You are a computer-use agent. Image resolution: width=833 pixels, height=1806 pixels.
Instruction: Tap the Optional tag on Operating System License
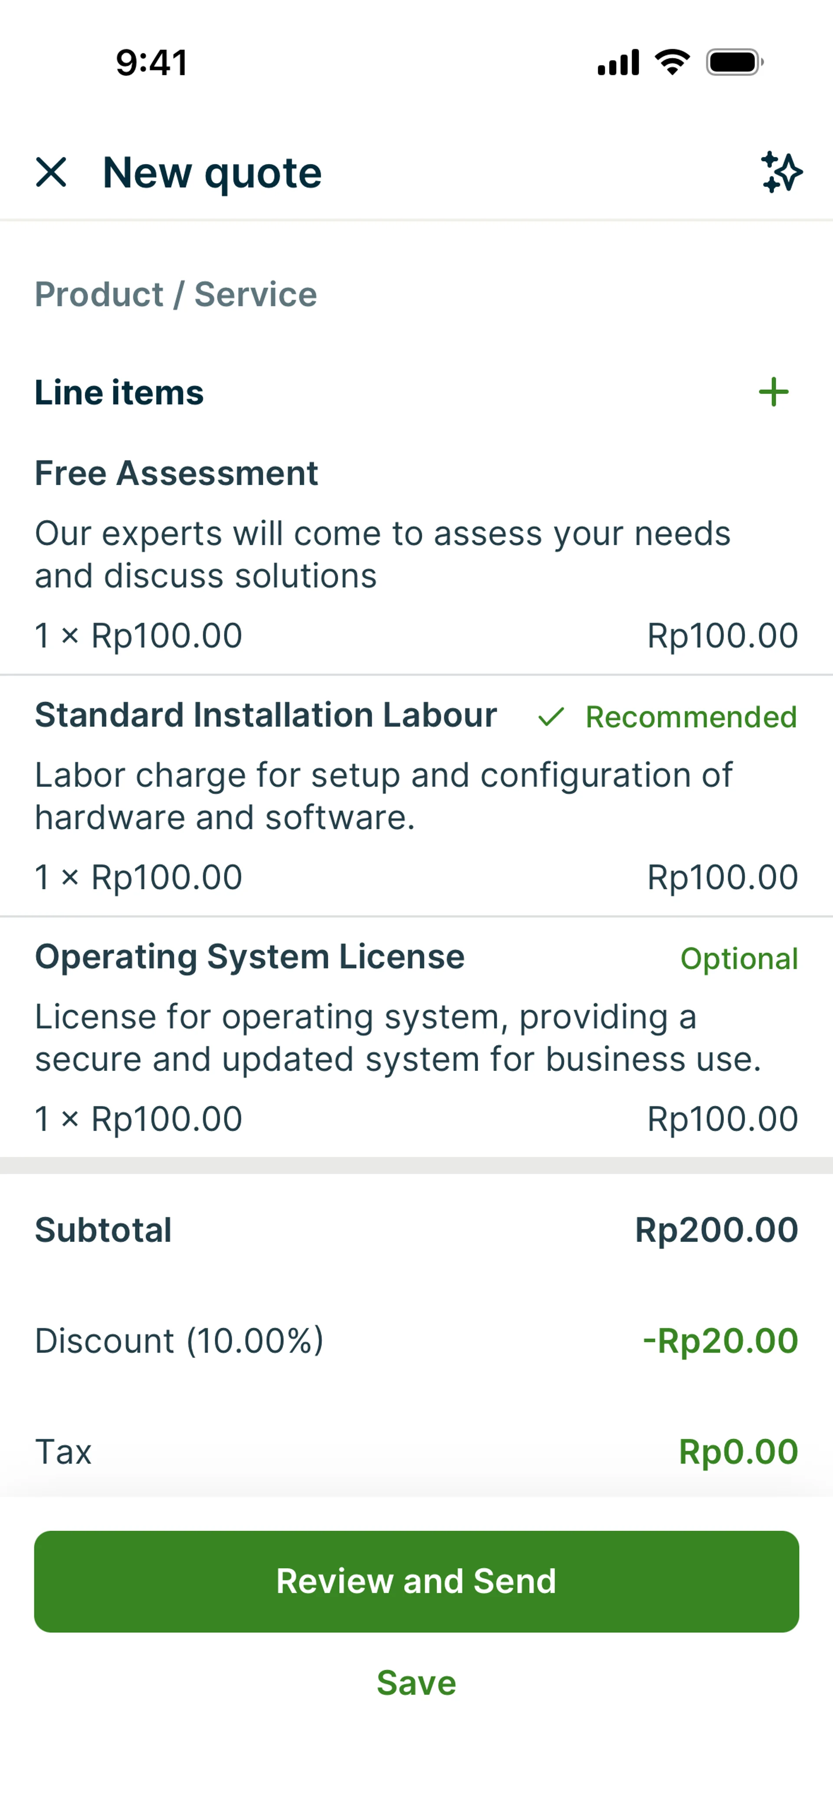tap(738, 959)
